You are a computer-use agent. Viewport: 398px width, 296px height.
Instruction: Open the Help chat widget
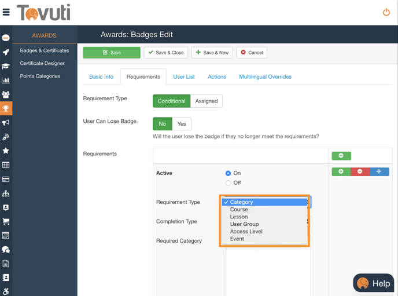pos(374,283)
